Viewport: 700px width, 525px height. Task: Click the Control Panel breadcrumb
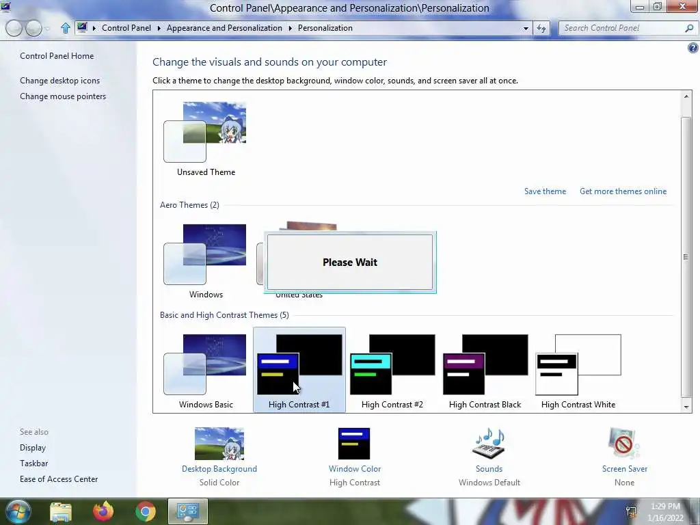click(126, 27)
